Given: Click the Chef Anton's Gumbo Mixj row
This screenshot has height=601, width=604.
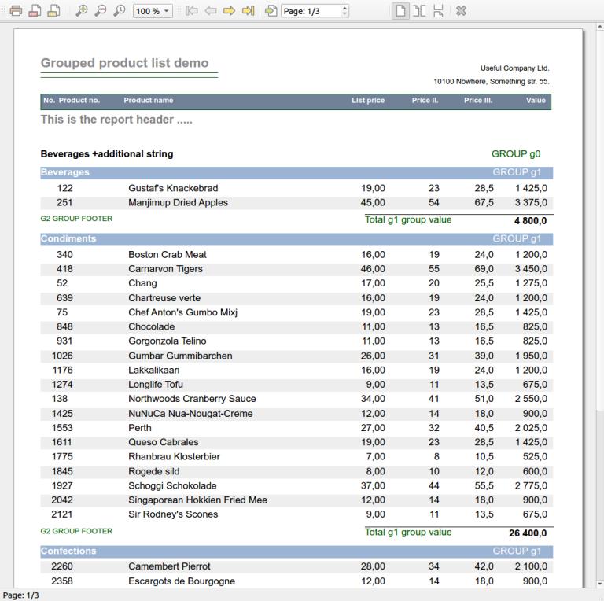Looking at the screenshot, I should (x=296, y=312).
